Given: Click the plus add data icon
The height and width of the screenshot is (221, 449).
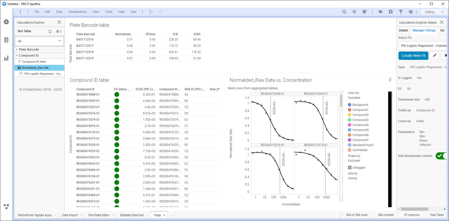Looking at the screenshot, I should tap(6, 22).
